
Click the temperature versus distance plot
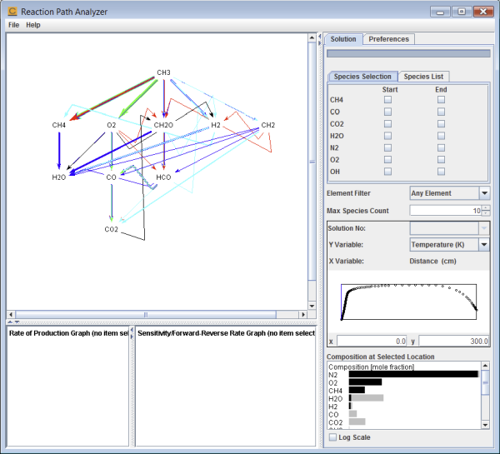[409, 302]
